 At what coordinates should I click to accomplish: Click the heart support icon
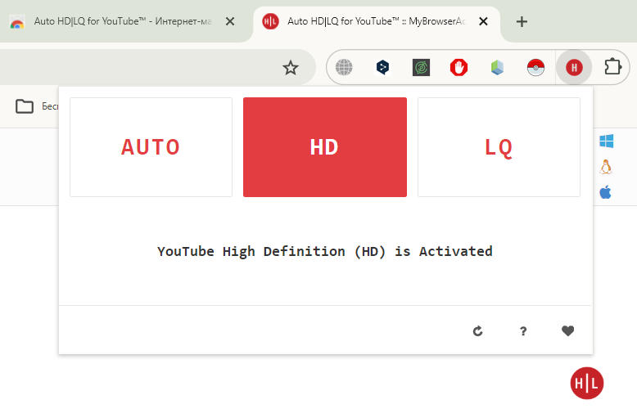(567, 331)
